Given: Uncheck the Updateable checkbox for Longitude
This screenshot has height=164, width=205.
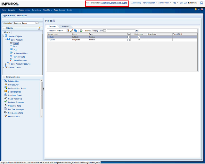Looking at the screenshot, I should click(x=139, y=40).
